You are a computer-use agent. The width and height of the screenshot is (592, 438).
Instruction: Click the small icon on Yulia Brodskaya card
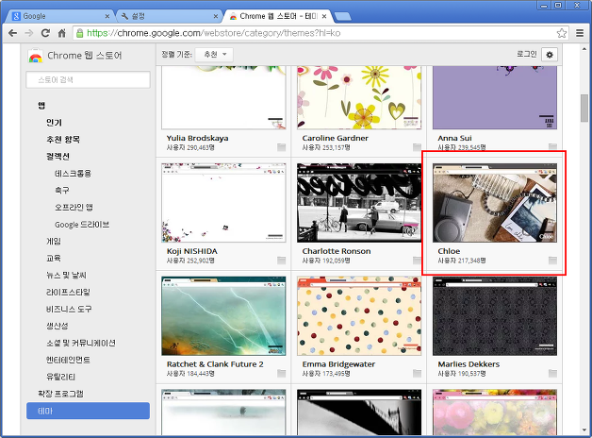[x=281, y=147]
